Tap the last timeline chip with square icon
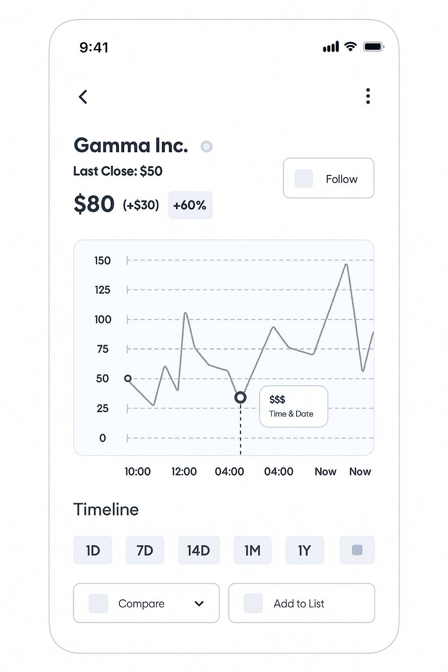448x672 pixels. (357, 550)
